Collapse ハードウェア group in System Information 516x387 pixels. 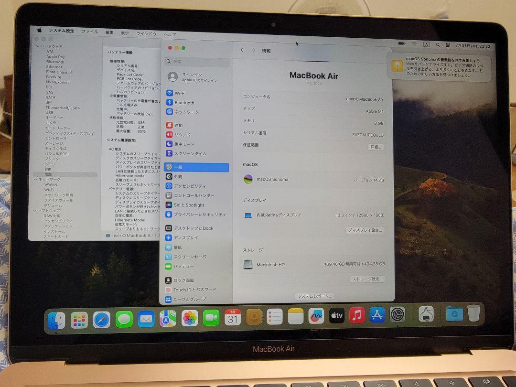(x=38, y=46)
